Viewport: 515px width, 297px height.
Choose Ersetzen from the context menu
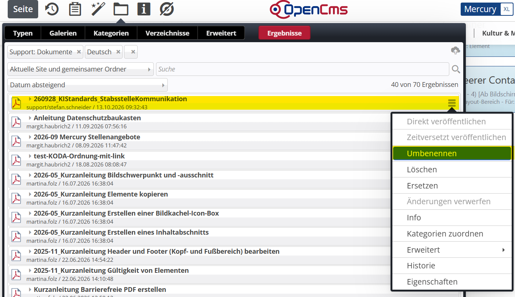pos(452,186)
